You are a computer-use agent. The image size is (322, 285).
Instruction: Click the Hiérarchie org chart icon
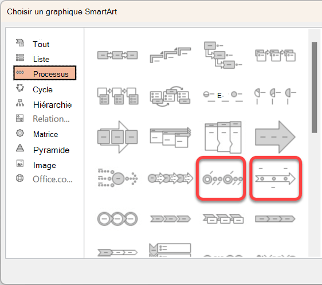(20, 103)
